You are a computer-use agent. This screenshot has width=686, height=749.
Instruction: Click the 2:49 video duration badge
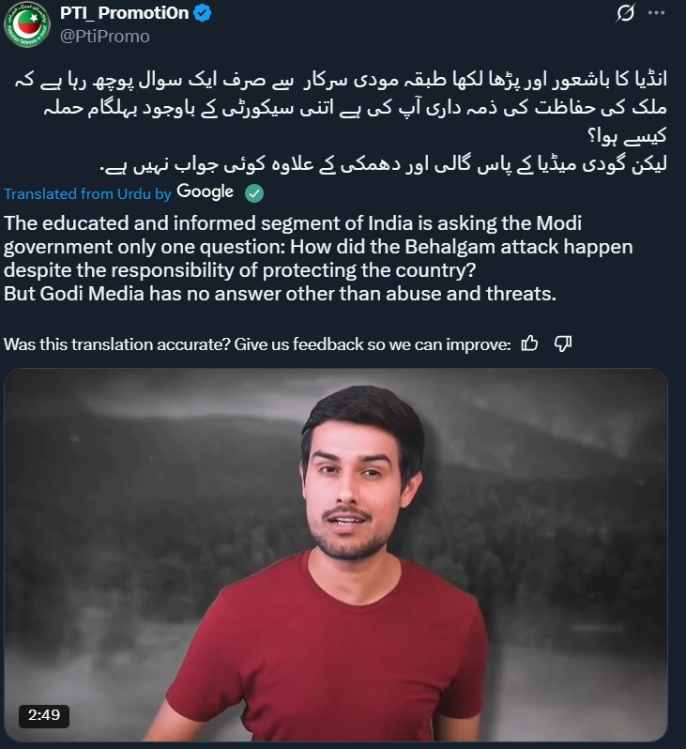(x=44, y=715)
